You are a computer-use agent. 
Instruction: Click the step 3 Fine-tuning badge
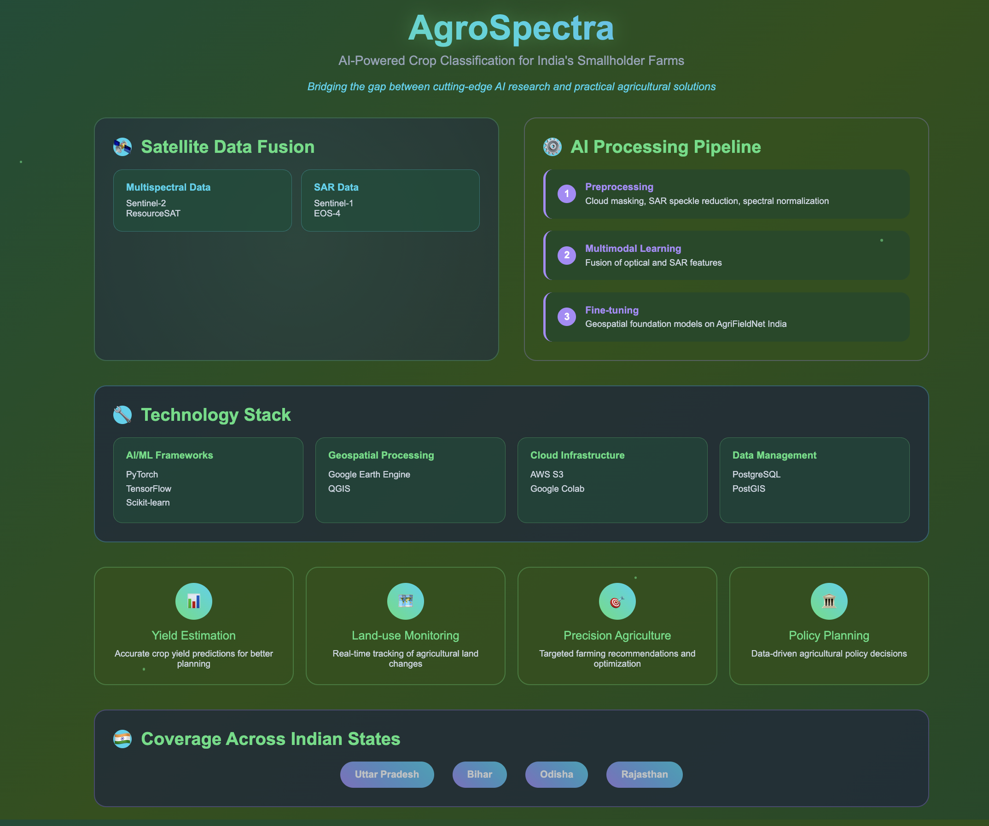click(x=566, y=317)
